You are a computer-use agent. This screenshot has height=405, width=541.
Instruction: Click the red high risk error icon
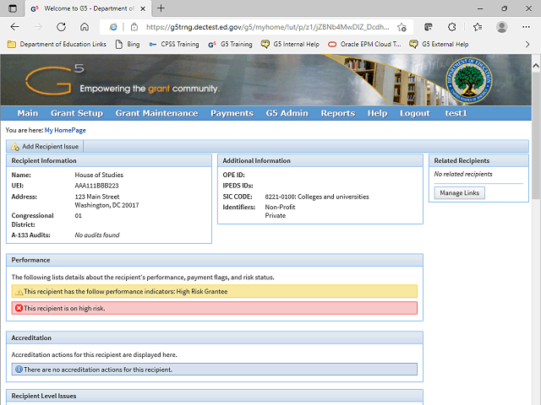18,308
